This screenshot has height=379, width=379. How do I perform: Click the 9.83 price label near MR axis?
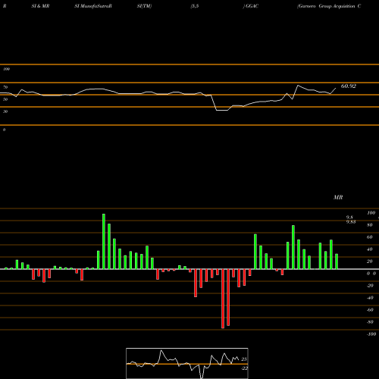351,222
